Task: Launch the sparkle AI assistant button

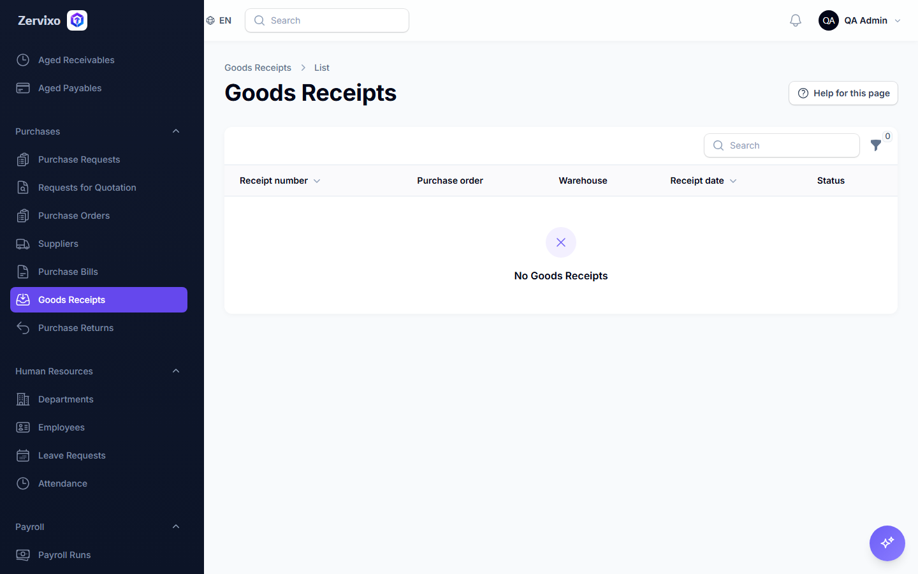Action: coord(887,543)
